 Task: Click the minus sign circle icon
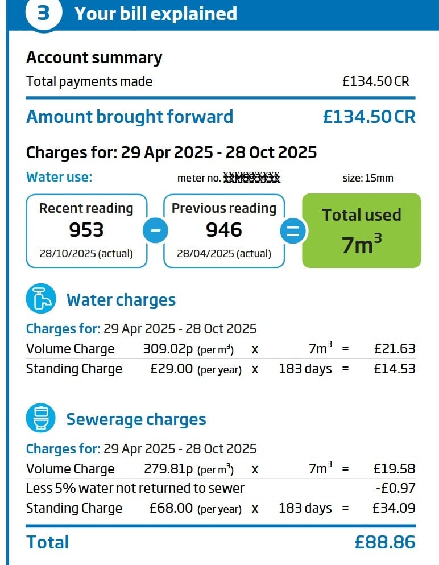point(156,231)
